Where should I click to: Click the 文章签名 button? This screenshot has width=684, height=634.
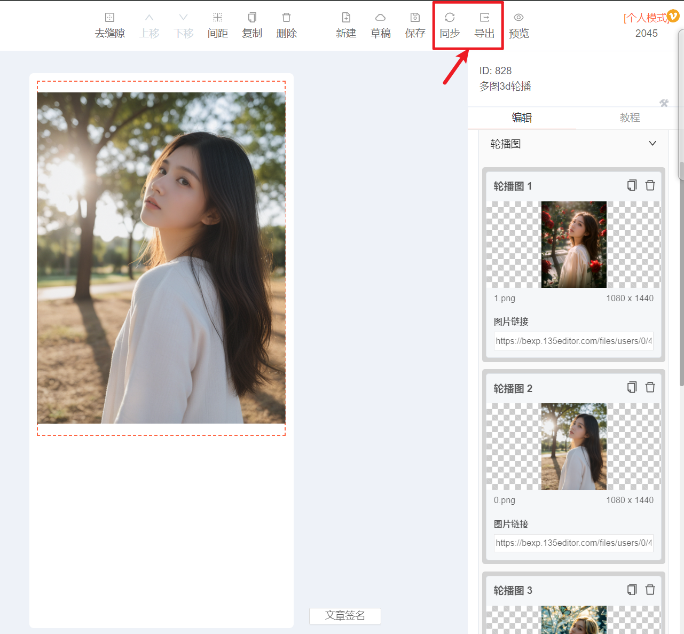[345, 615]
